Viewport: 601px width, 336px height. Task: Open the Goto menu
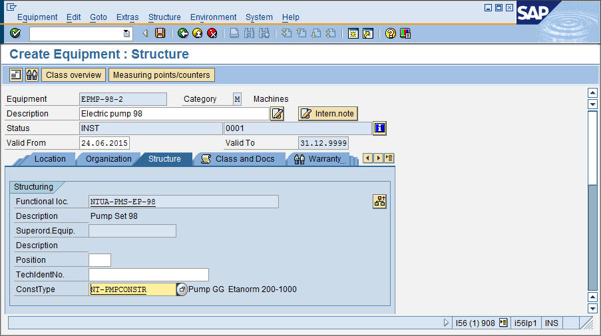click(99, 17)
